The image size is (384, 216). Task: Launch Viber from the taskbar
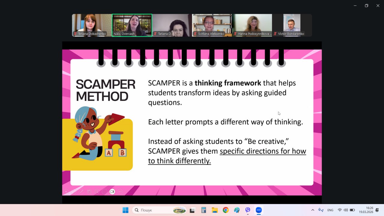tap(247, 210)
